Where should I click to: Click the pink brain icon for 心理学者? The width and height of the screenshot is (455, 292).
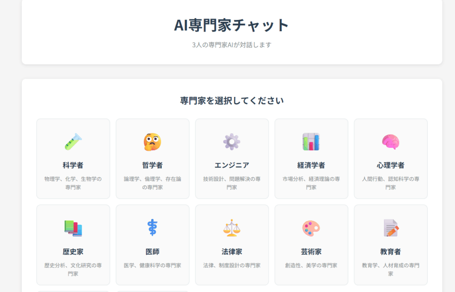(391, 142)
